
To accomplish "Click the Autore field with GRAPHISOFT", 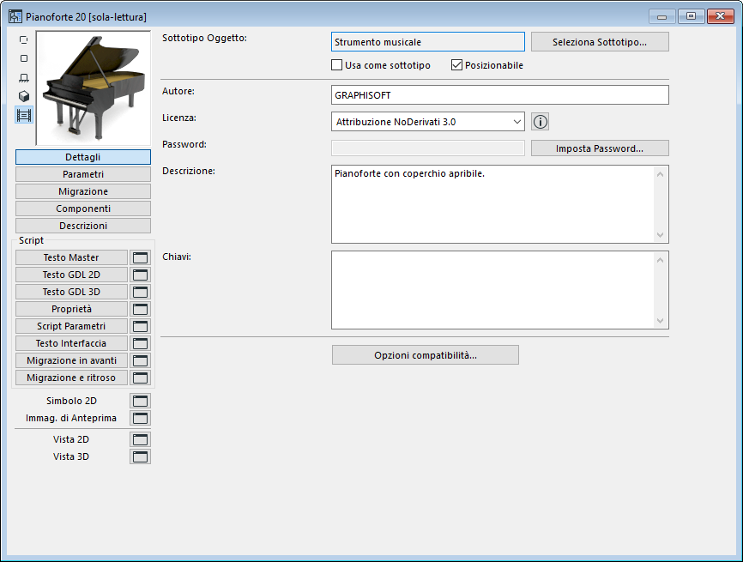I will (500, 94).
